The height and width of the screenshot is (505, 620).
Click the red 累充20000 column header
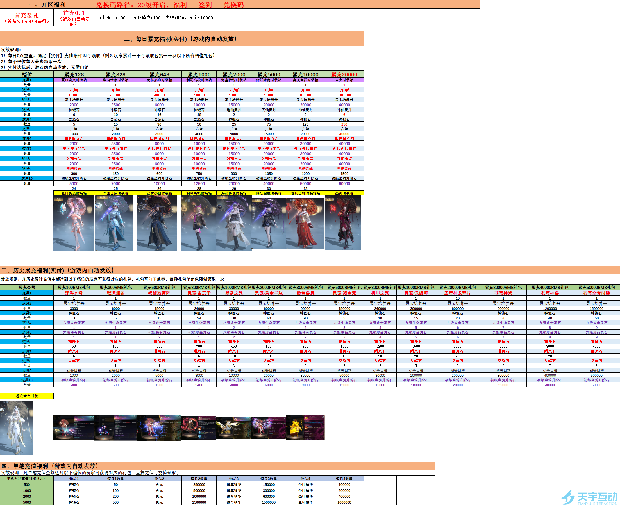point(344,74)
